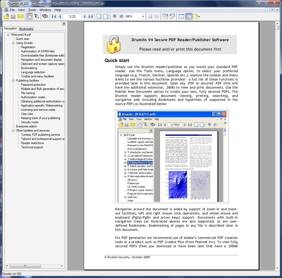Click the fit page icon
282x278 pixels.
(x=99, y=16)
